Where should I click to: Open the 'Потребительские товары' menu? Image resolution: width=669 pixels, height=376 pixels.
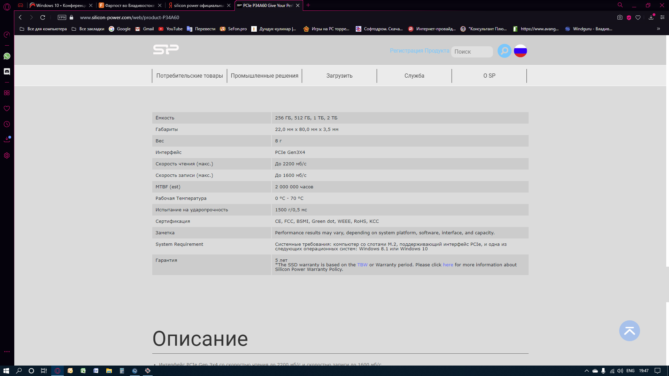click(x=190, y=76)
